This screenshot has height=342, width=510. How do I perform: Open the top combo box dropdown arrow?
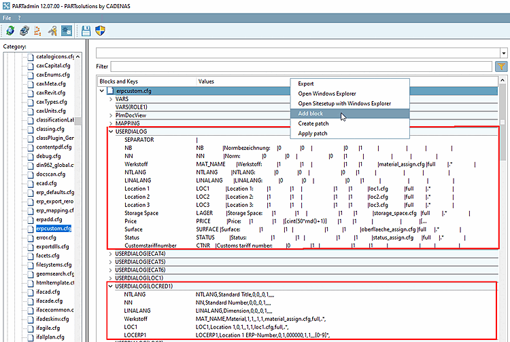click(503, 52)
